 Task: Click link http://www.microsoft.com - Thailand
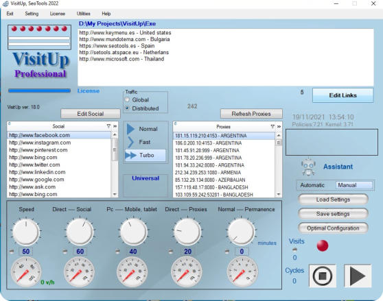coord(121,59)
